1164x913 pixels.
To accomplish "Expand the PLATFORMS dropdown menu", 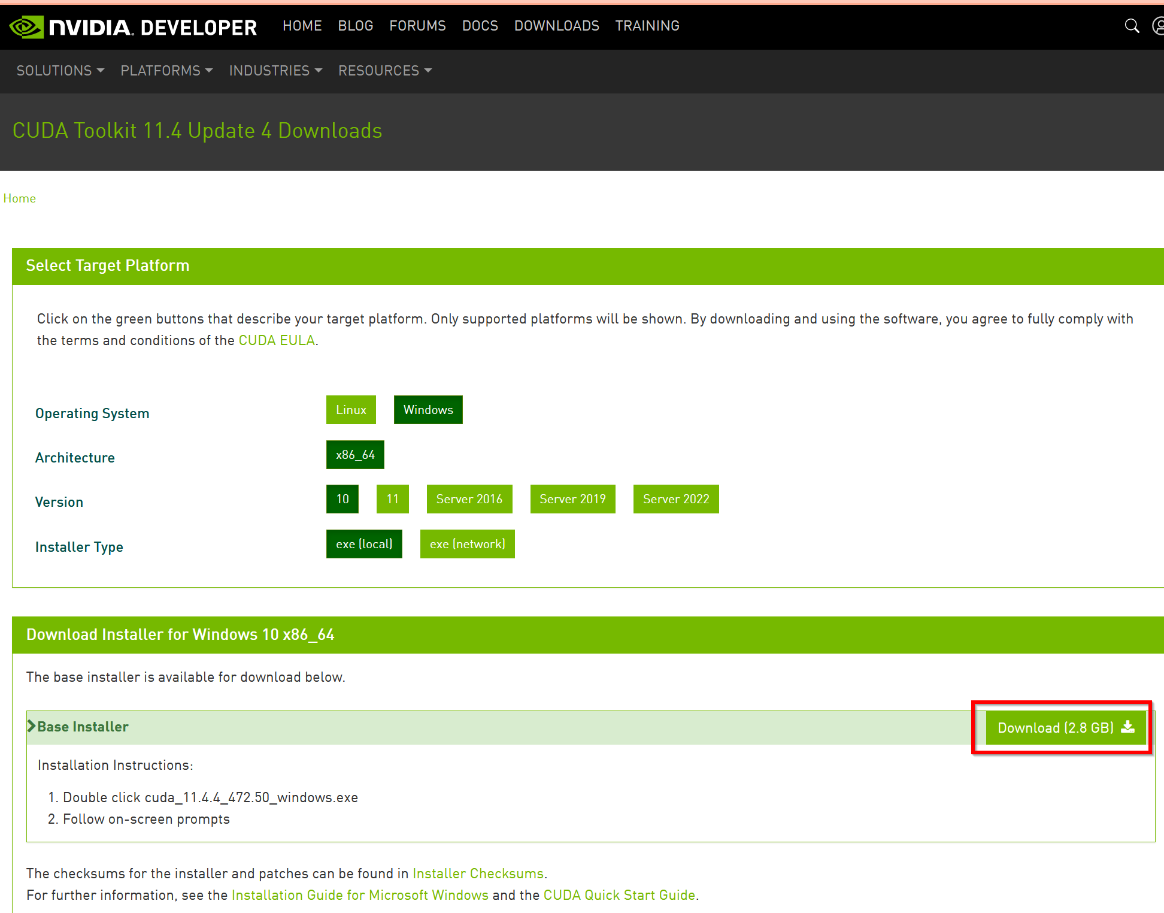I will point(166,71).
